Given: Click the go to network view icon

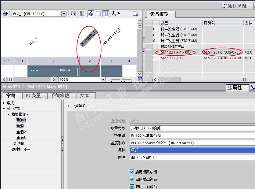Looking at the screenshot, I should point(5,14).
